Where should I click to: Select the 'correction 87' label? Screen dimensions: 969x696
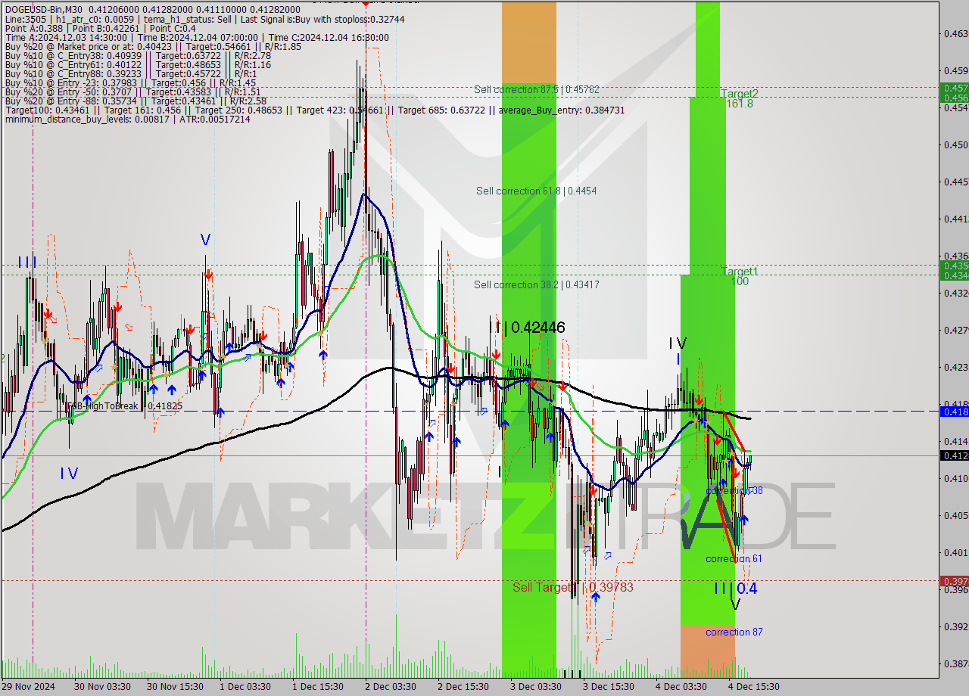tap(734, 632)
